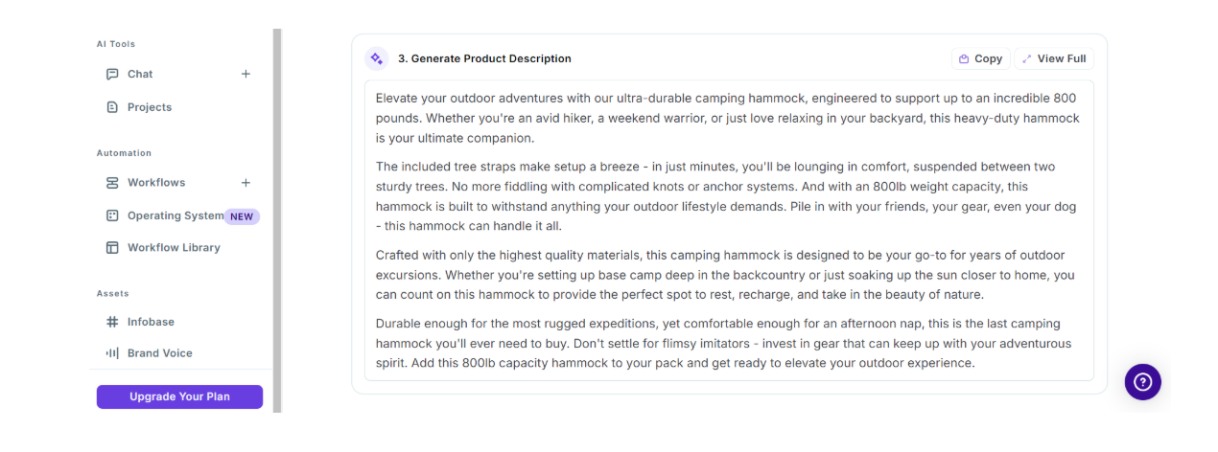Click the sparkle icon beside Generate Product Description
This screenshot has width=1218, height=452.
click(x=377, y=58)
